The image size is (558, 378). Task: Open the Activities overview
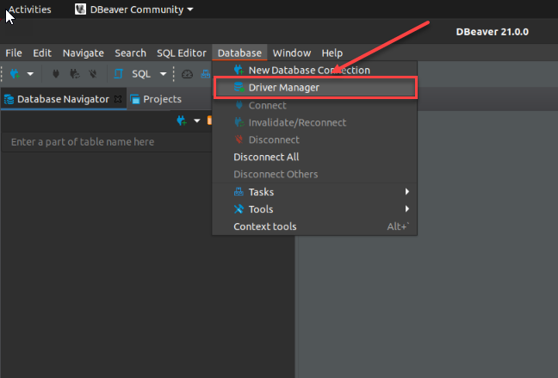coord(29,9)
